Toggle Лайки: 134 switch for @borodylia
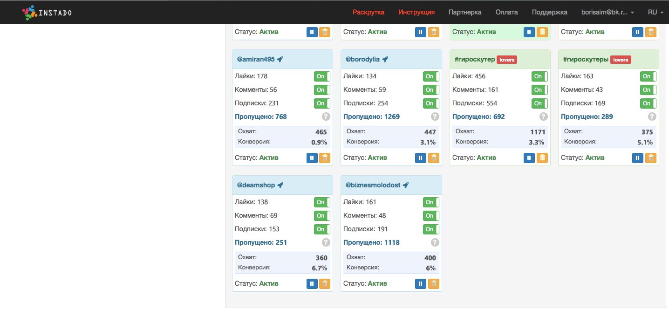This screenshot has height=316, width=669. coord(431,76)
